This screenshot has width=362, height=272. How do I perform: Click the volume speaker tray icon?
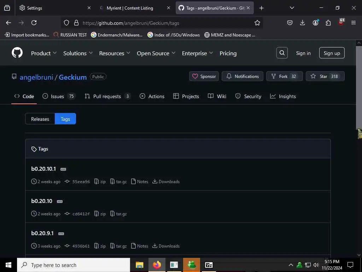click(x=316, y=265)
